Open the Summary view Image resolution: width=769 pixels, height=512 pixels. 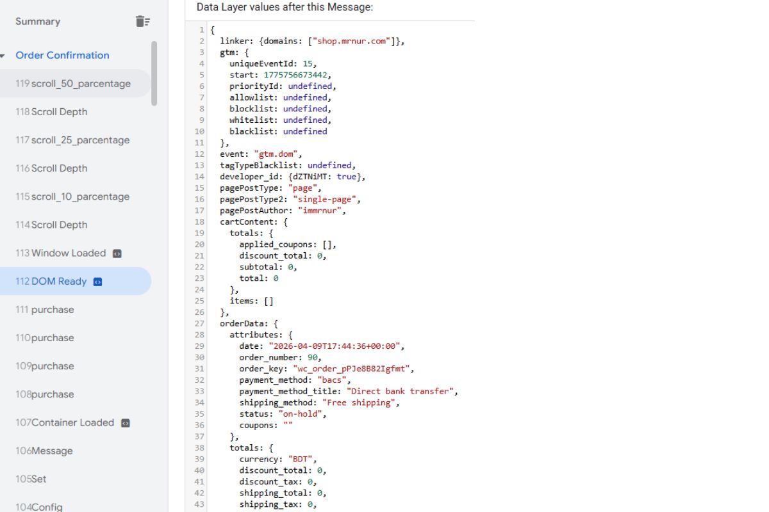pos(38,21)
